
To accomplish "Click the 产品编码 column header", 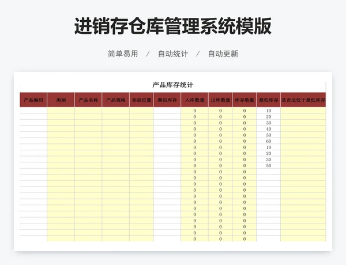I will (x=33, y=100).
